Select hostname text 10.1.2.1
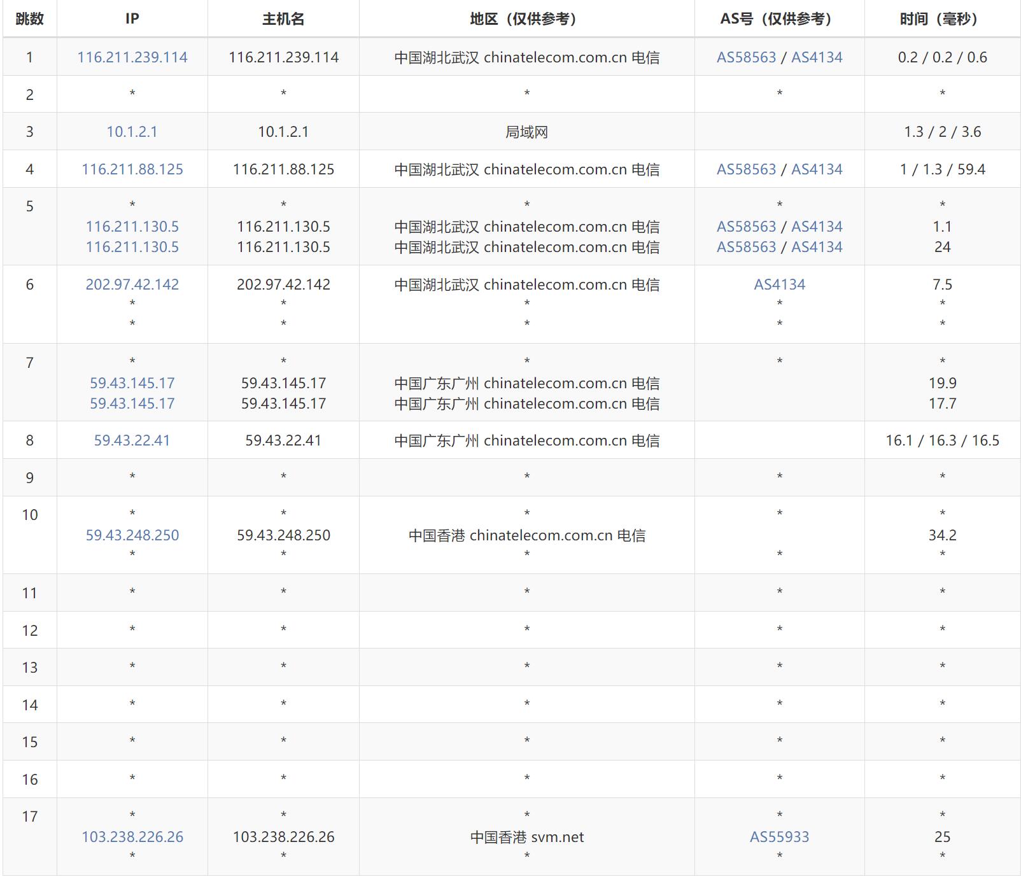Image resolution: width=1021 pixels, height=877 pixels. coord(283,132)
